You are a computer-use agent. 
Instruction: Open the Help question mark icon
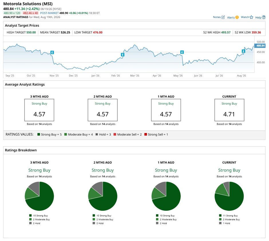tap(264, 17)
